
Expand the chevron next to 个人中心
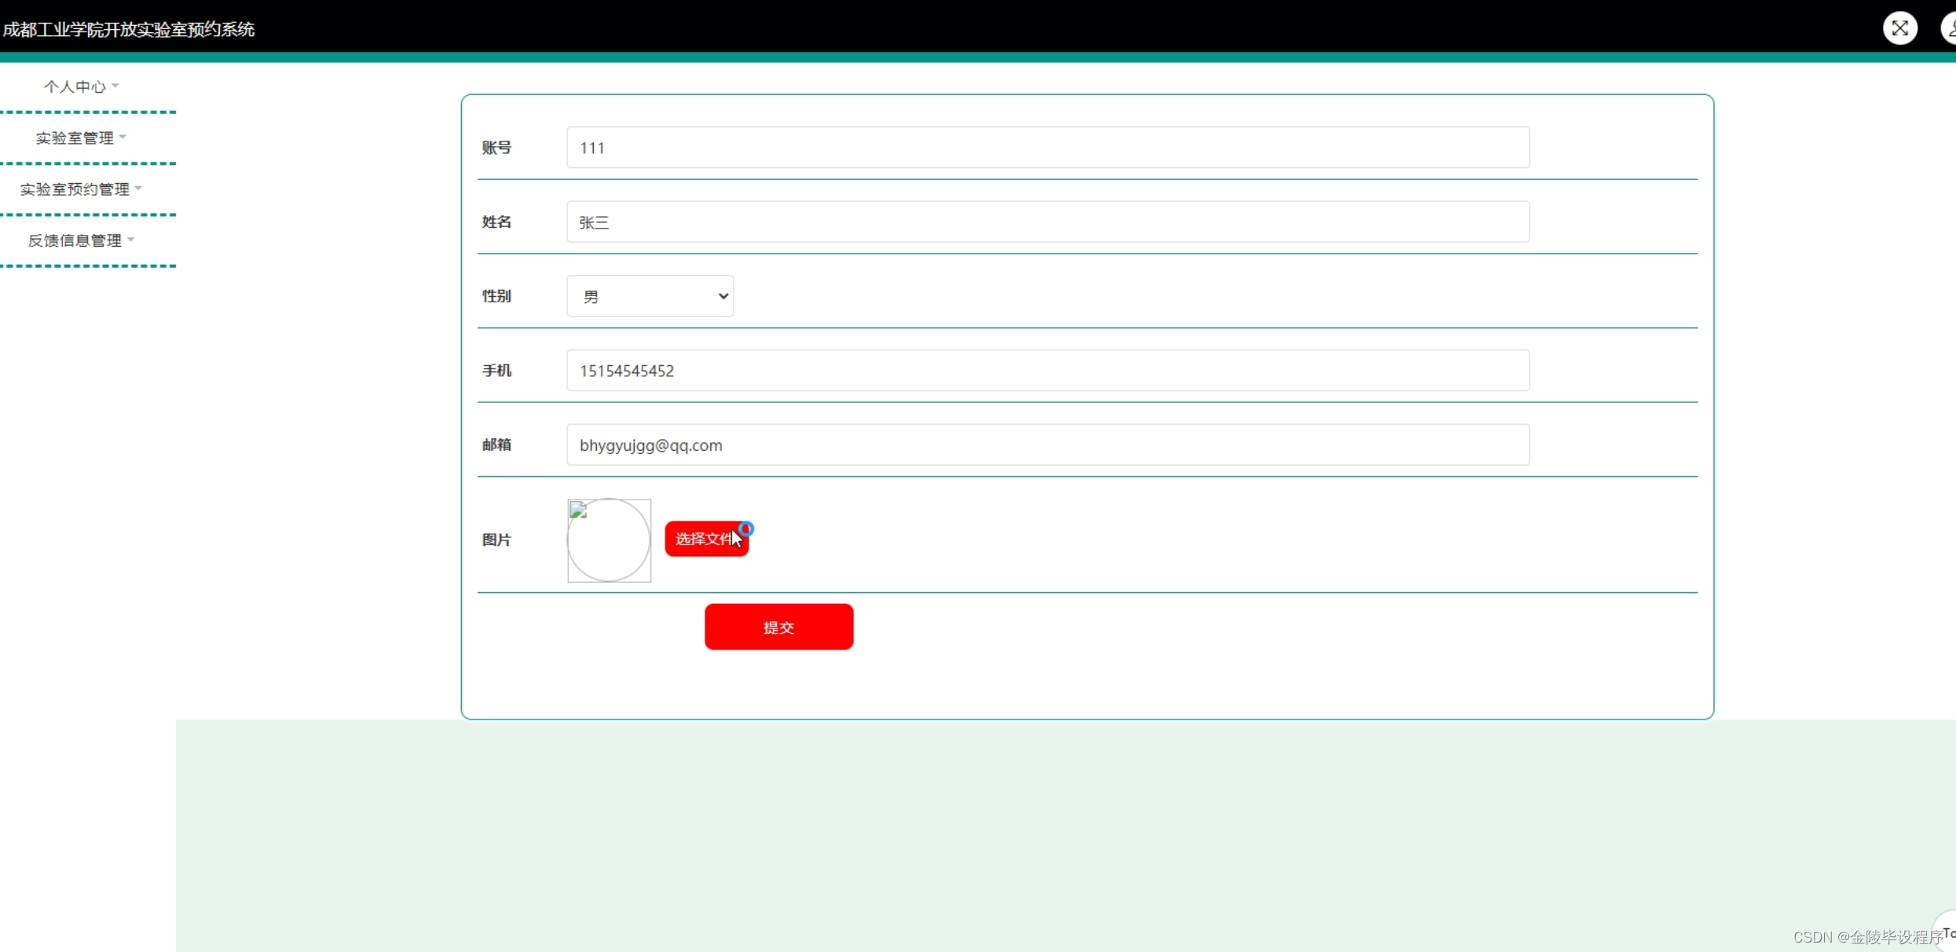point(115,86)
